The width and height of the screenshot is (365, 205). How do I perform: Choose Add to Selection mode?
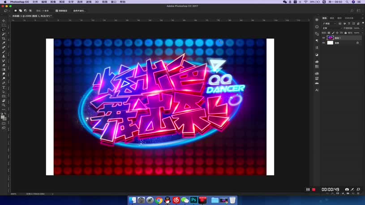click(x=21, y=11)
